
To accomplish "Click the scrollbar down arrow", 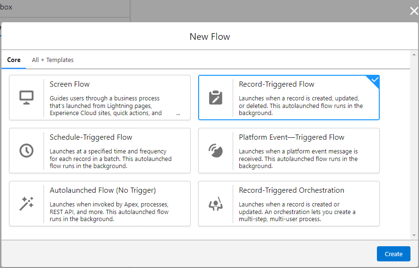I will pos(414,235).
